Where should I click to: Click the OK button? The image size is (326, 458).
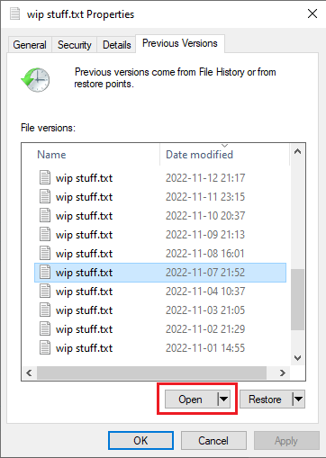[140, 440]
